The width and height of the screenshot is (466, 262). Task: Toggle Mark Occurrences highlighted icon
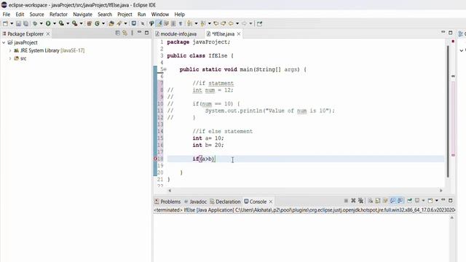[159, 23]
